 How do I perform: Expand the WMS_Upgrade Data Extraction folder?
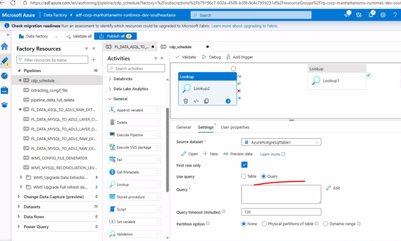[21, 177]
